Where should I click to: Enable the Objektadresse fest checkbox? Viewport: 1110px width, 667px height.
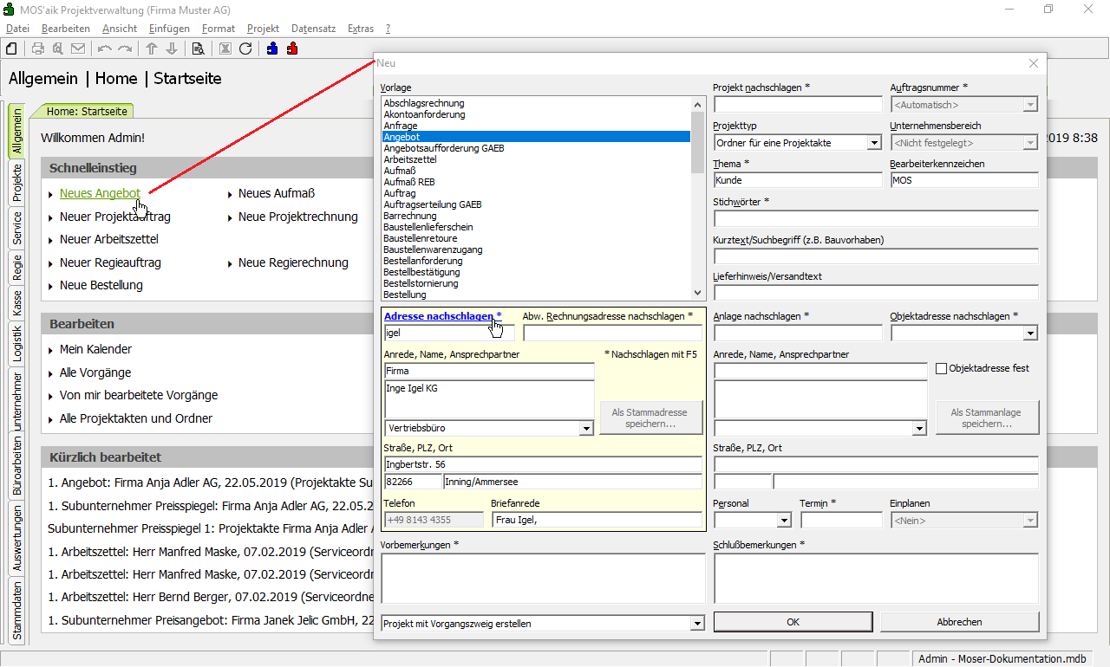point(941,368)
